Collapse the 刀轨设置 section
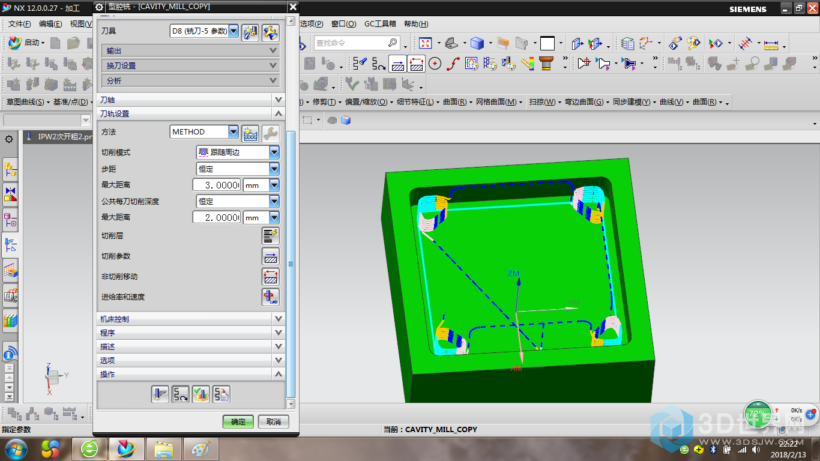The image size is (820, 461). pos(190,113)
